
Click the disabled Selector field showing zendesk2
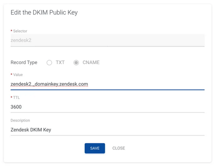tap(107, 40)
